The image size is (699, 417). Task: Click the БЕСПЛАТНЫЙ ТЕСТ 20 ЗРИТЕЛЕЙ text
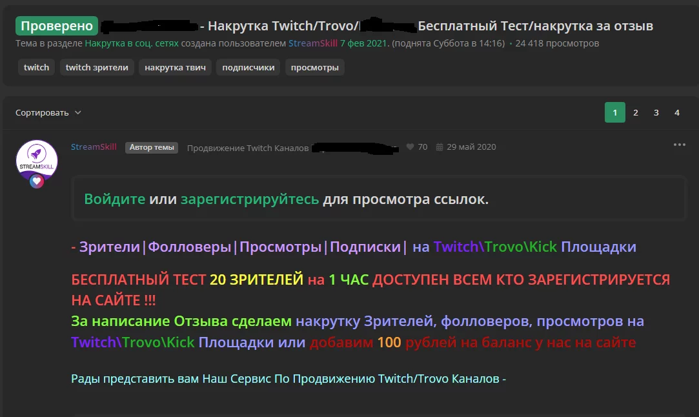coord(187,280)
